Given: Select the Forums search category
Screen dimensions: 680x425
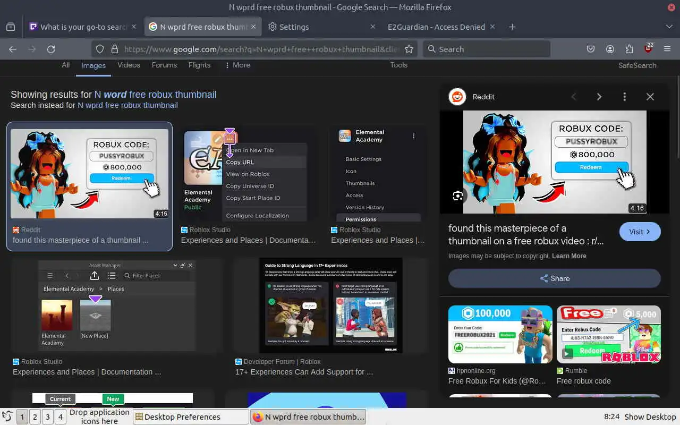Looking at the screenshot, I should coord(164,65).
